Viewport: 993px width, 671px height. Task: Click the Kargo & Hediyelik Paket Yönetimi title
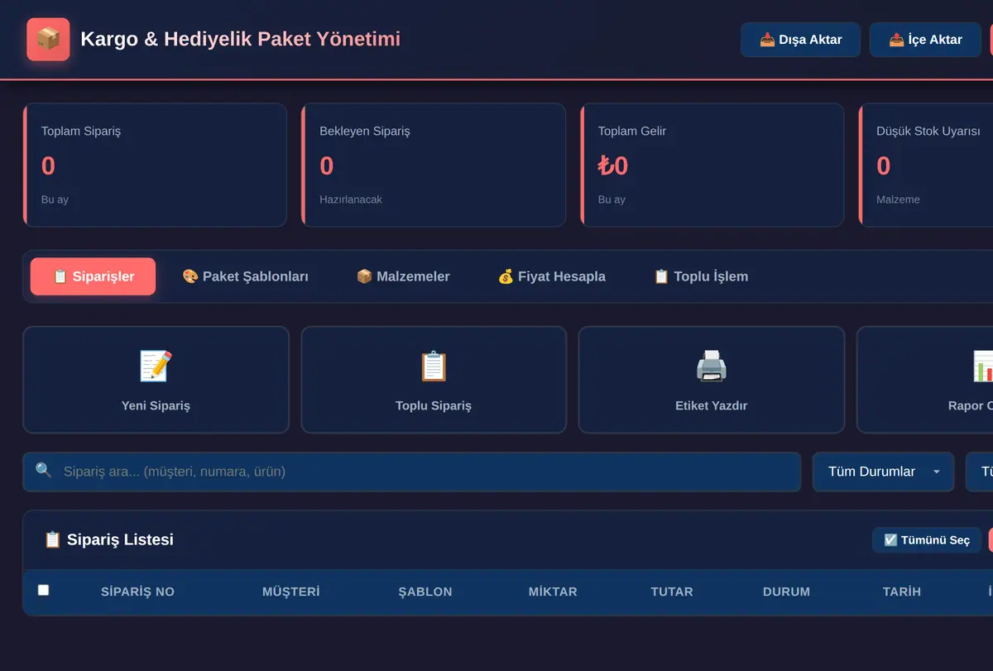click(240, 39)
